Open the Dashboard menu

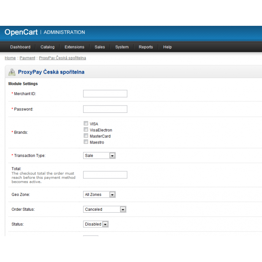[x=21, y=47]
